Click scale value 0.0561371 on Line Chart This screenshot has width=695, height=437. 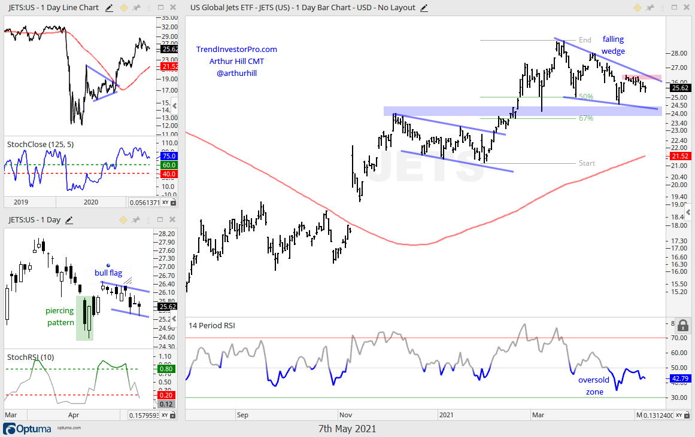point(144,202)
